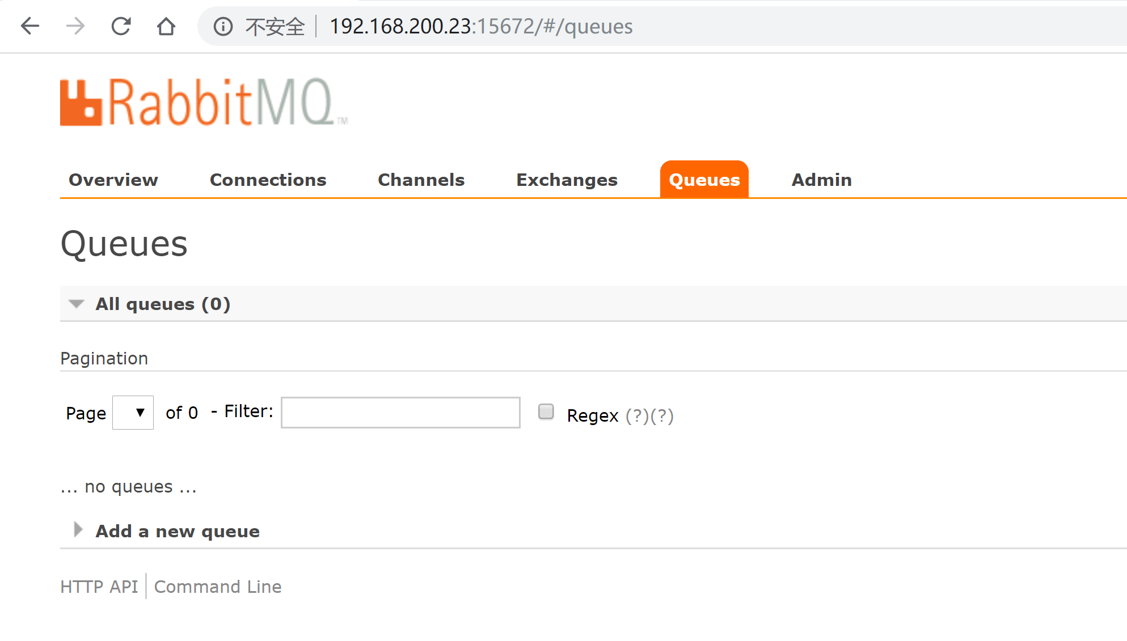
Task: Reload the page with refresh icon
Action: tap(121, 26)
